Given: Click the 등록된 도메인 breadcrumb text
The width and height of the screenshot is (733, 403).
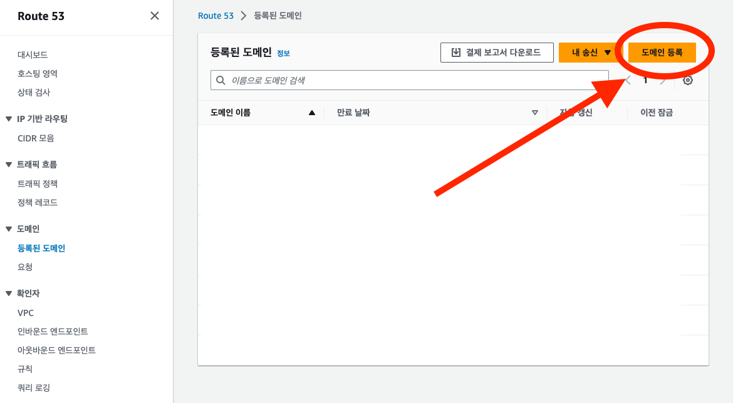Looking at the screenshot, I should tap(278, 16).
